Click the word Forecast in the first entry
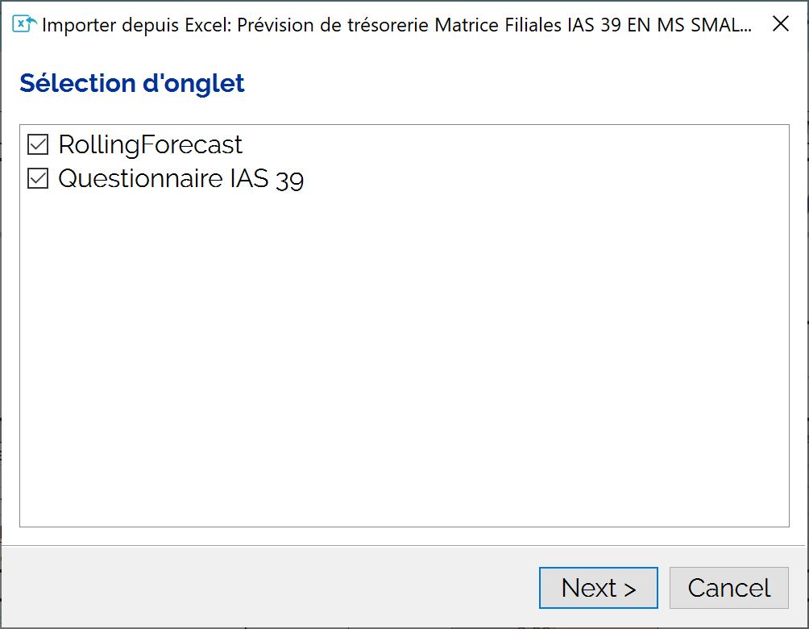Image resolution: width=809 pixels, height=629 pixels. pos(192,144)
